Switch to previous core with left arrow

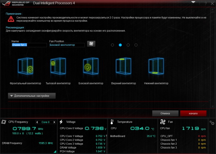pyautogui.click(x=37, y=122)
